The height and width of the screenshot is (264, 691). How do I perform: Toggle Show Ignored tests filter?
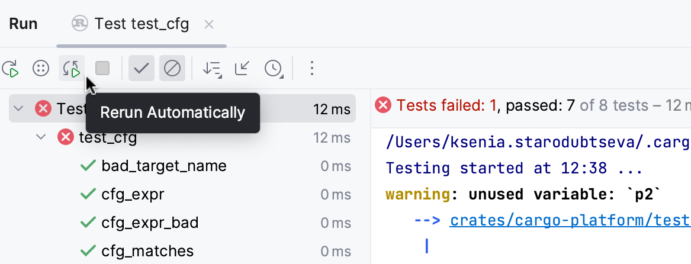pyautogui.click(x=172, y=69)
